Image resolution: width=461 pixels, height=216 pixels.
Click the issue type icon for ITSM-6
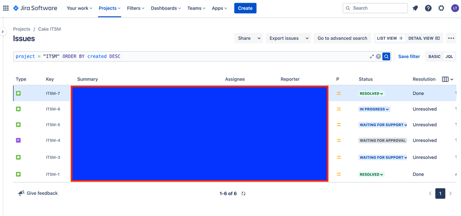click(18, 109)
